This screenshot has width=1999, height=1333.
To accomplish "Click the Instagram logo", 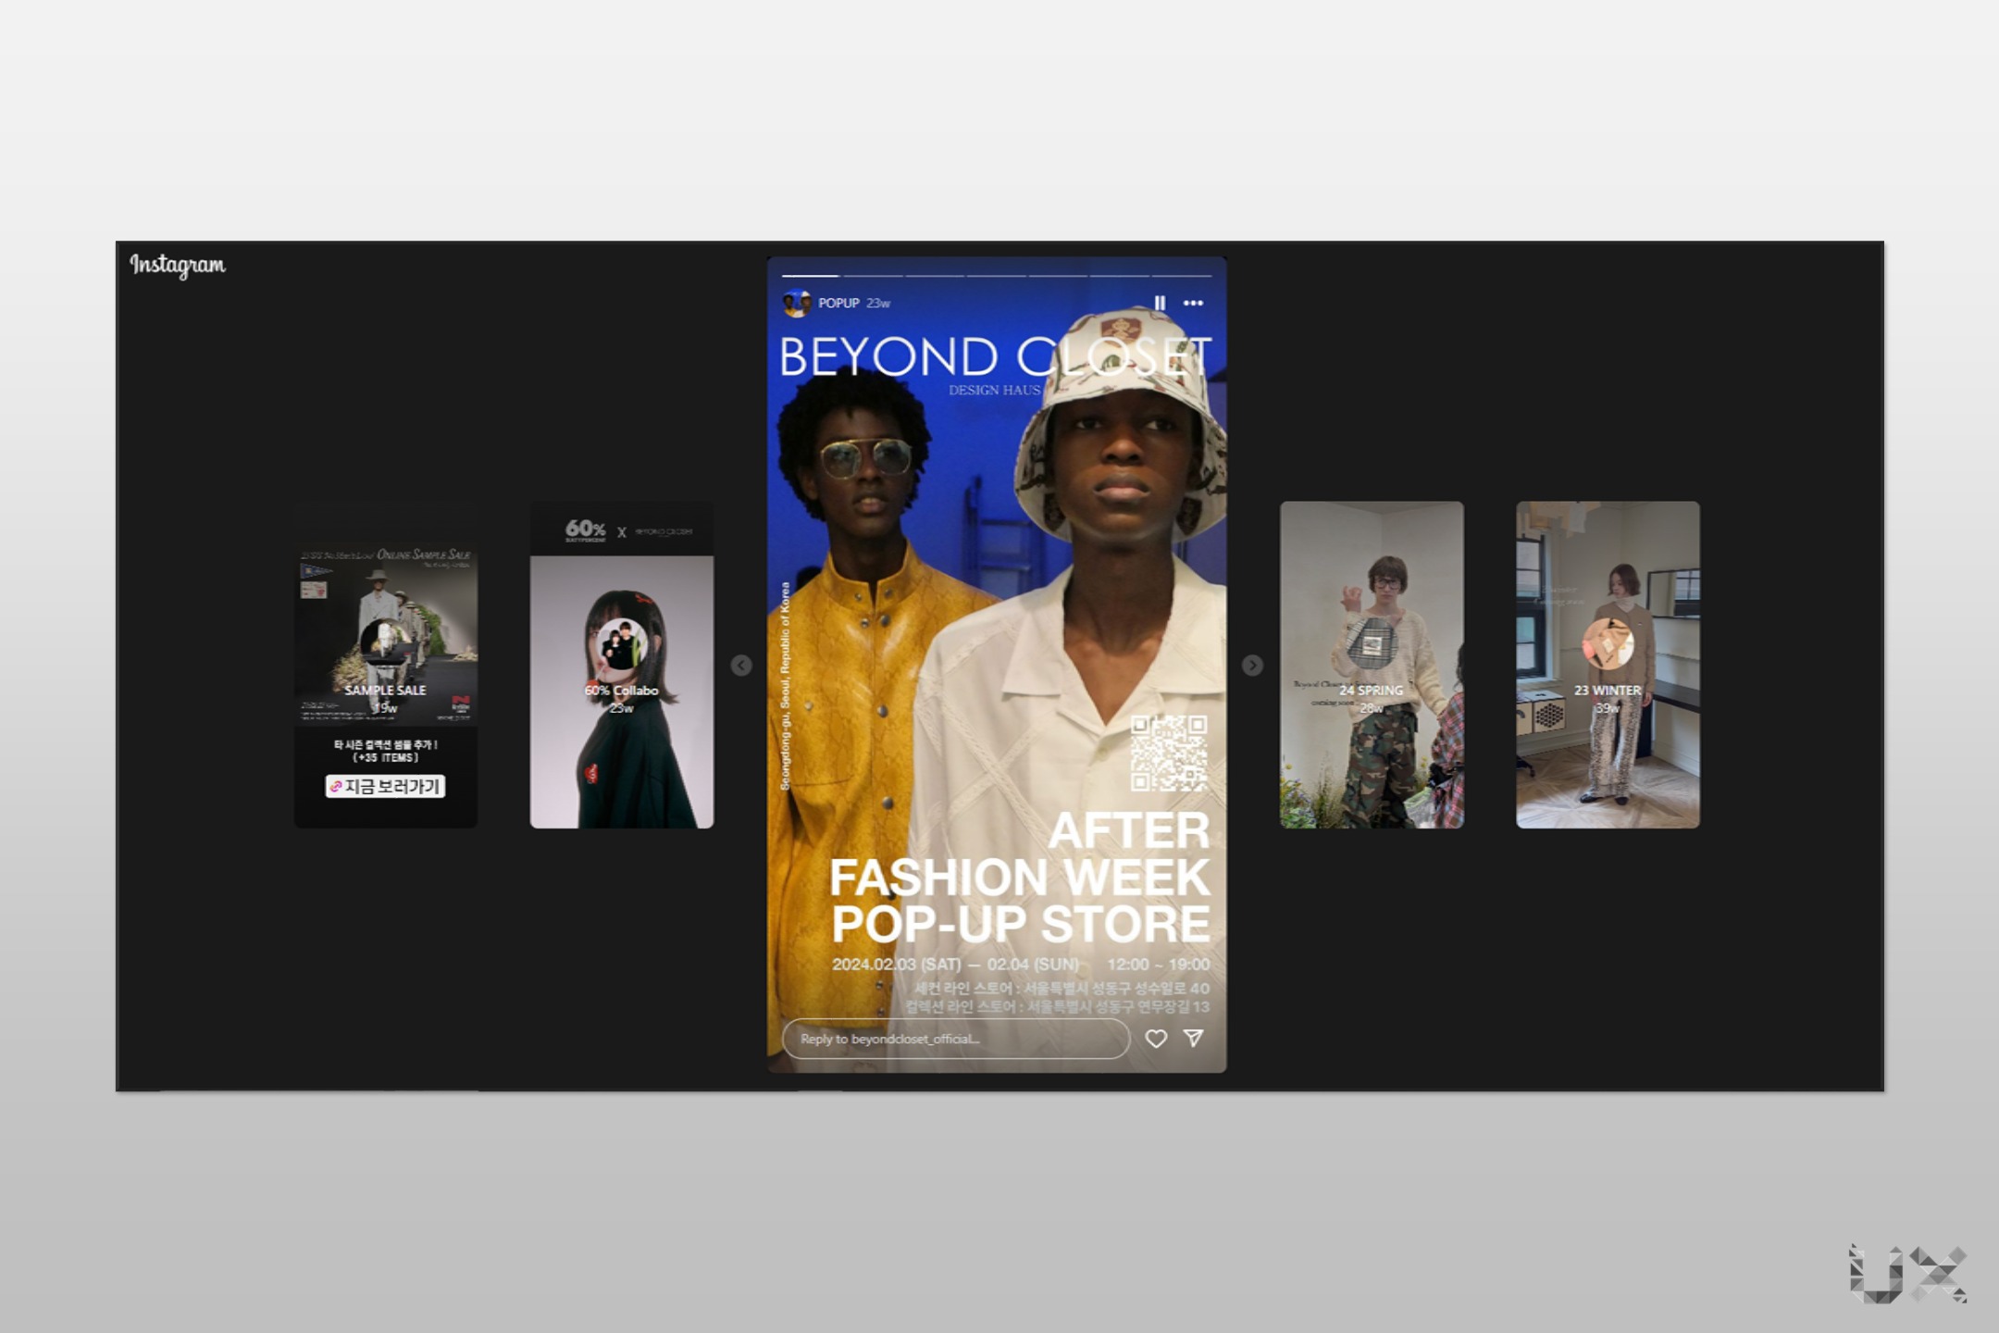I will tap(177, 265).
